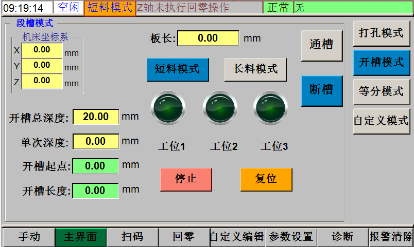Go to 手动 manual page

point(29,237)
